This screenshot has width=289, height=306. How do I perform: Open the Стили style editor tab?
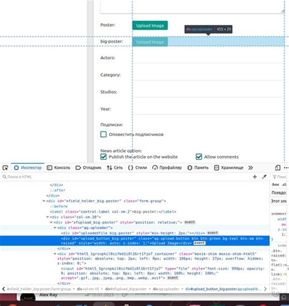point(137,168)
